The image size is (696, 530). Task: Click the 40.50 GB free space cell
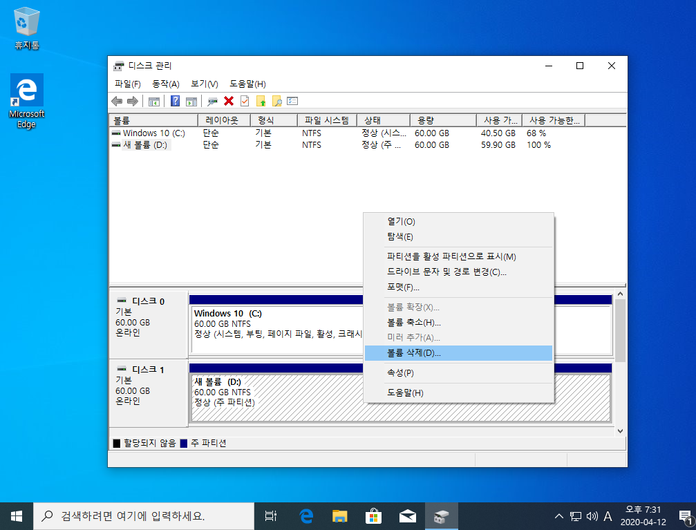click(x=498, y=133)
